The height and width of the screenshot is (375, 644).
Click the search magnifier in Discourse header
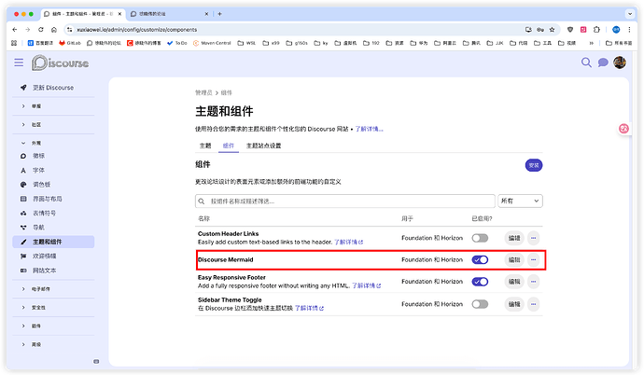587,62
